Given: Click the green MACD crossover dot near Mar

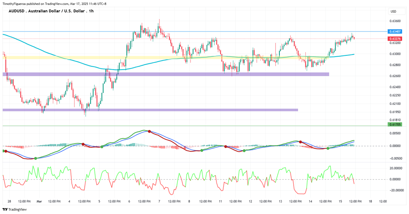Looking at the screenshot, I should pos(36,159).
